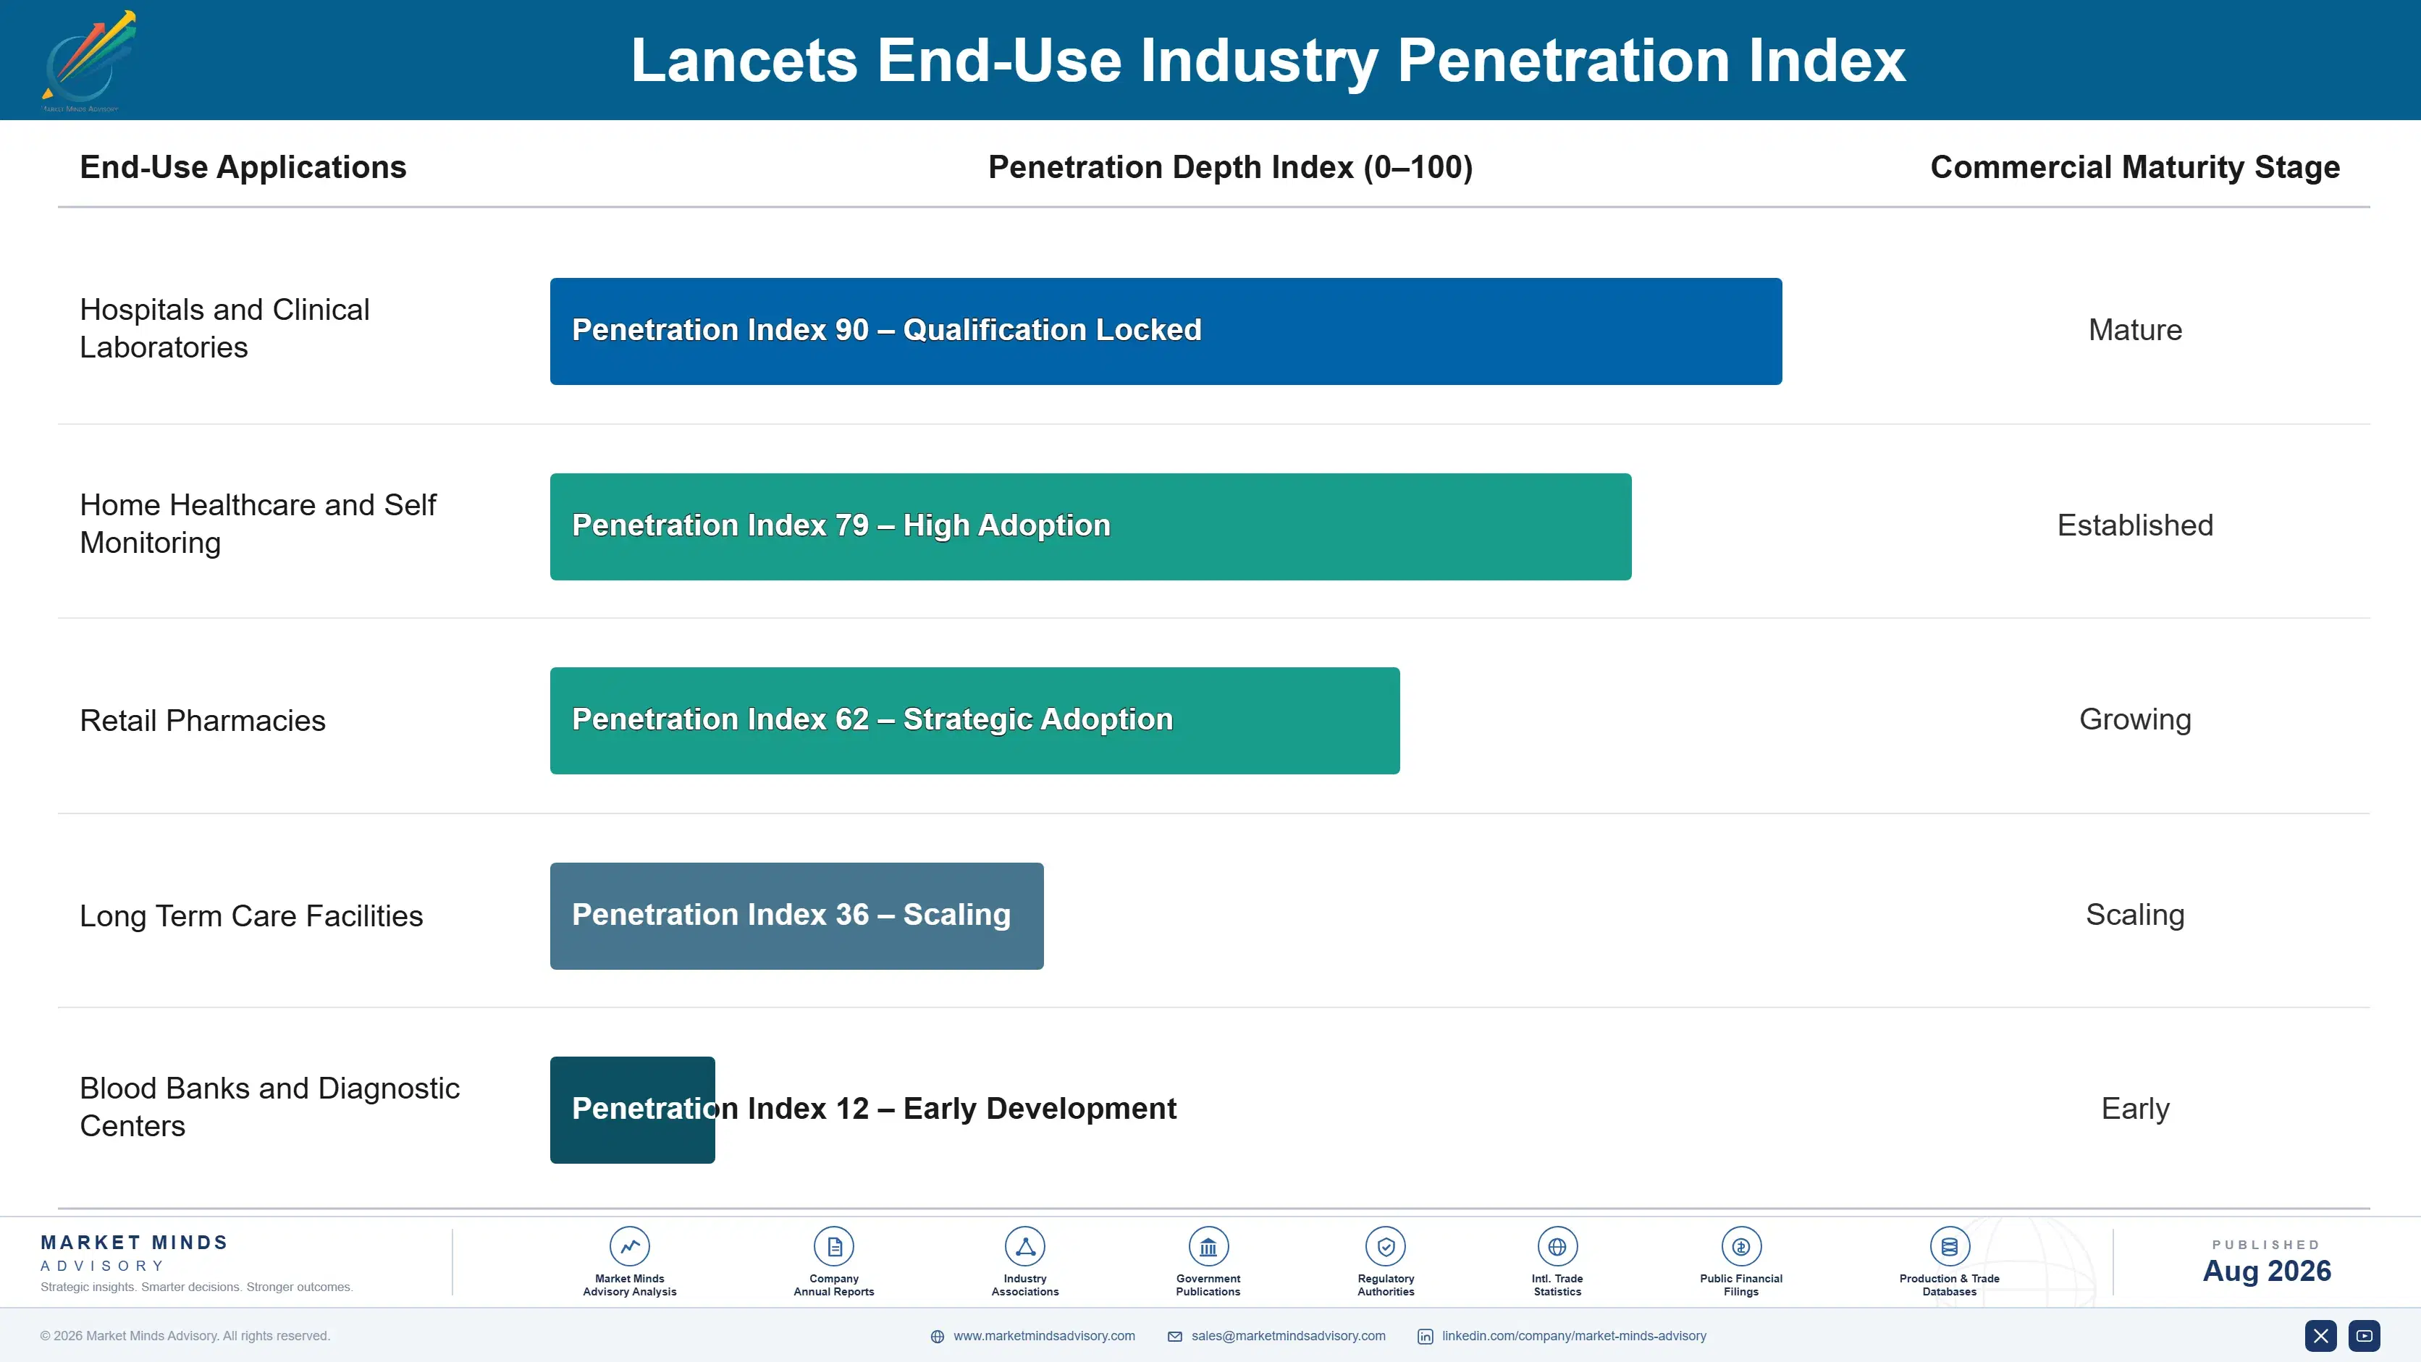Click the Regulatory Authorities shield icon
This screenshot has height=1362, width=2421.
(x=1385, y=1246)
